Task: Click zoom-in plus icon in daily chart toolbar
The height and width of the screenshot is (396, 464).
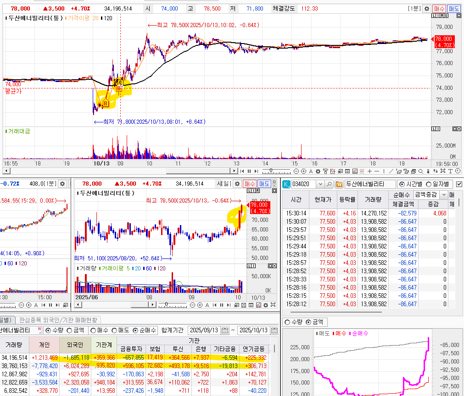Action: pos(200,305)
